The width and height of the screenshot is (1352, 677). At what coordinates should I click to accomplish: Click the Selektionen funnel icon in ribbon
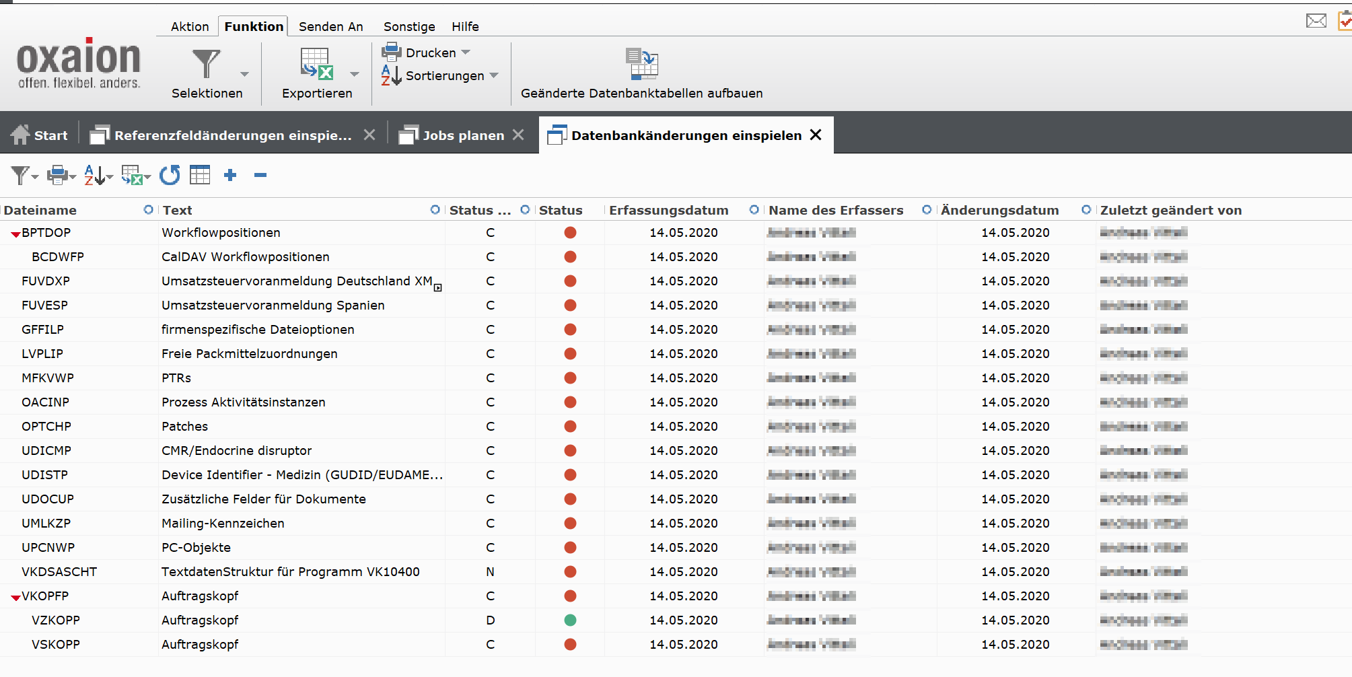206,65
